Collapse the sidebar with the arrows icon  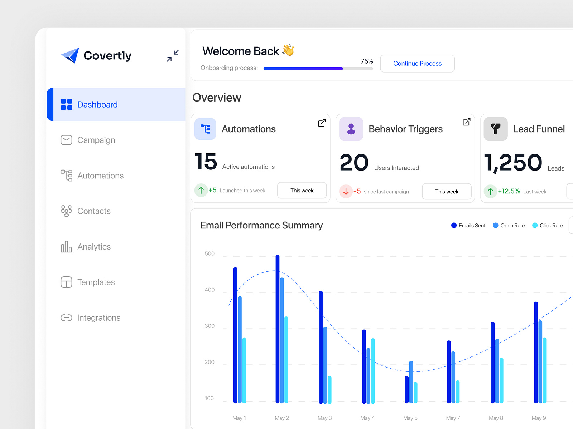(173, 56)
